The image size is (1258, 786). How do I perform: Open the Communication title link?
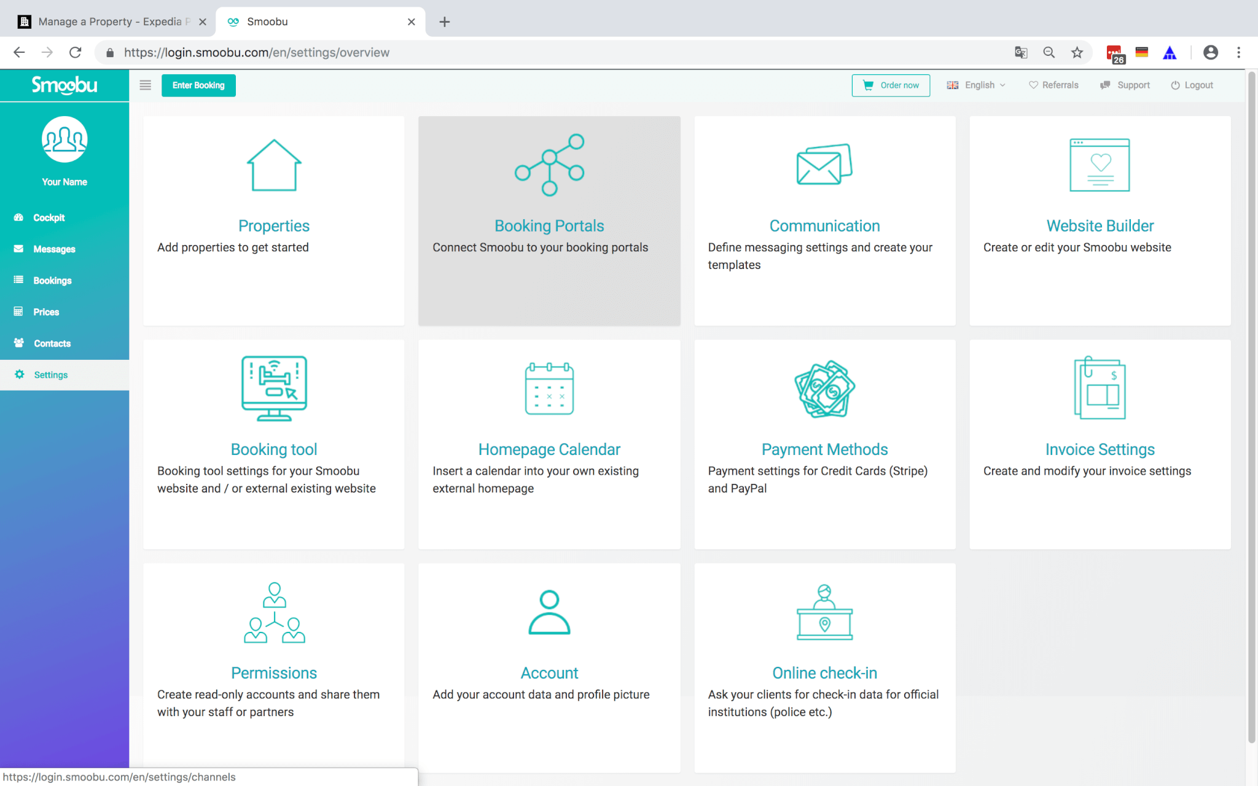tap(824, 226)
